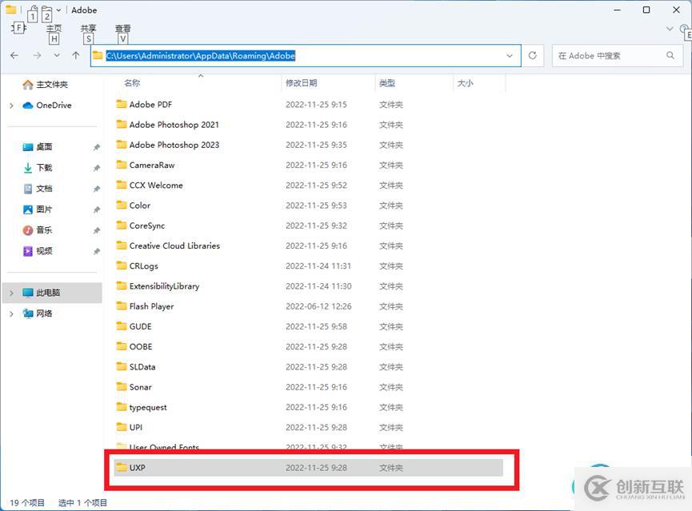
Task: Sort by the 大小 column header
Action: 465,83
